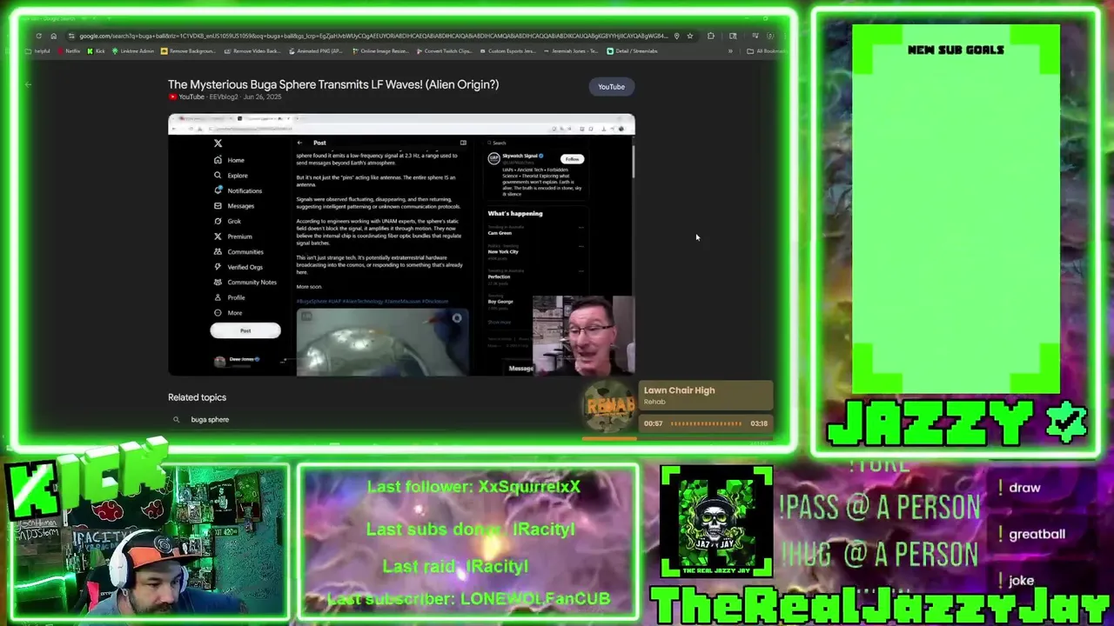The width and height of the screenshot is (1114, 626).
Task: Open the Animated PNG bookmark
Action: coord(316,51)
